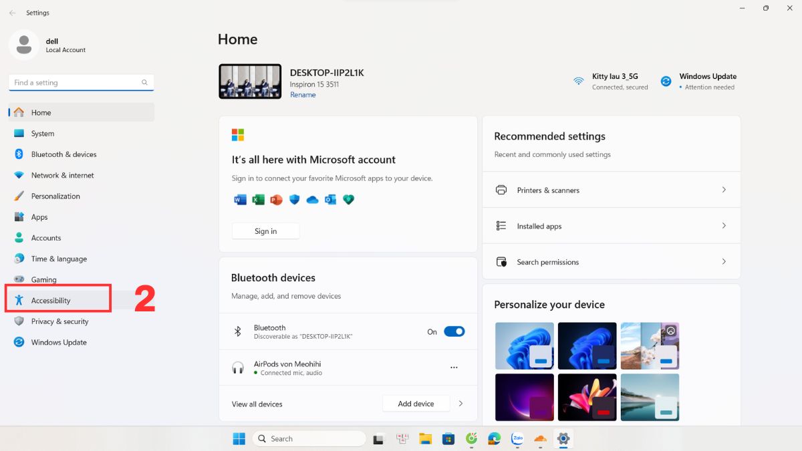Viewport: 802px width, 451px height.
Task: Turn off the Bluetooth toggle switch
Action: [x=454, y=331]
